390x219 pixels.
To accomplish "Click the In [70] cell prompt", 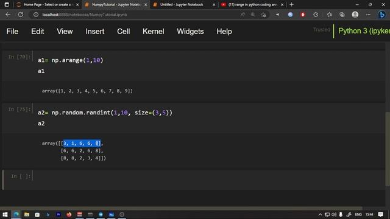I will [x=19, y=57].
